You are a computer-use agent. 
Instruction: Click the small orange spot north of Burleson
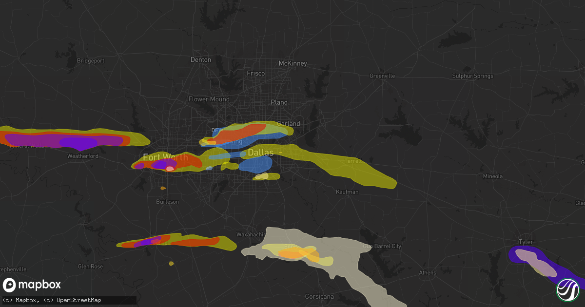(x=163, y=188)
